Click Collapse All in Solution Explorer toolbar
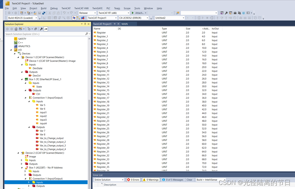 [35, 29]
